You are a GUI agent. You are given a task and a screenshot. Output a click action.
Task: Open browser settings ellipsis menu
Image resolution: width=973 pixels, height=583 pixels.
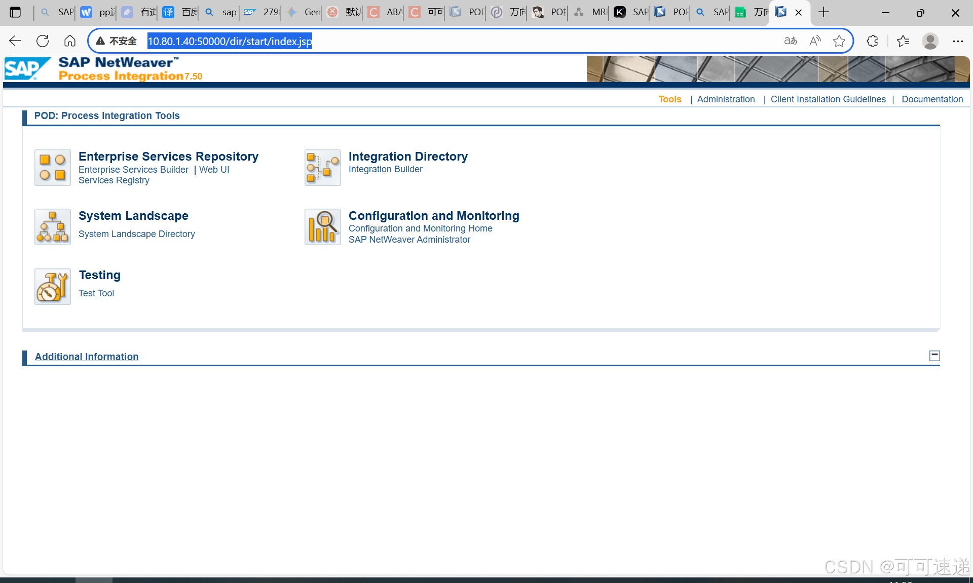(x=957, y=41)
